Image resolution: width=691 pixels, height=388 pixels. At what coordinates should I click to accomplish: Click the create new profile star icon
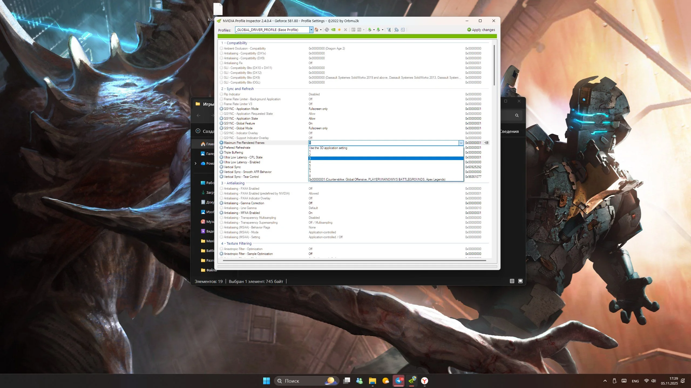pyautogui.click(x=339, y=30)
